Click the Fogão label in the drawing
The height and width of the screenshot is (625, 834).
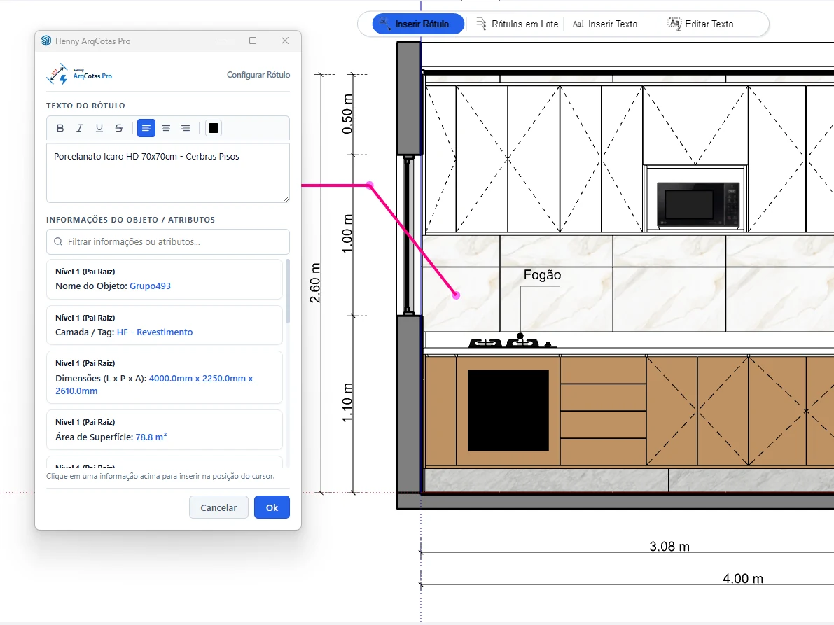coord(542,275)
